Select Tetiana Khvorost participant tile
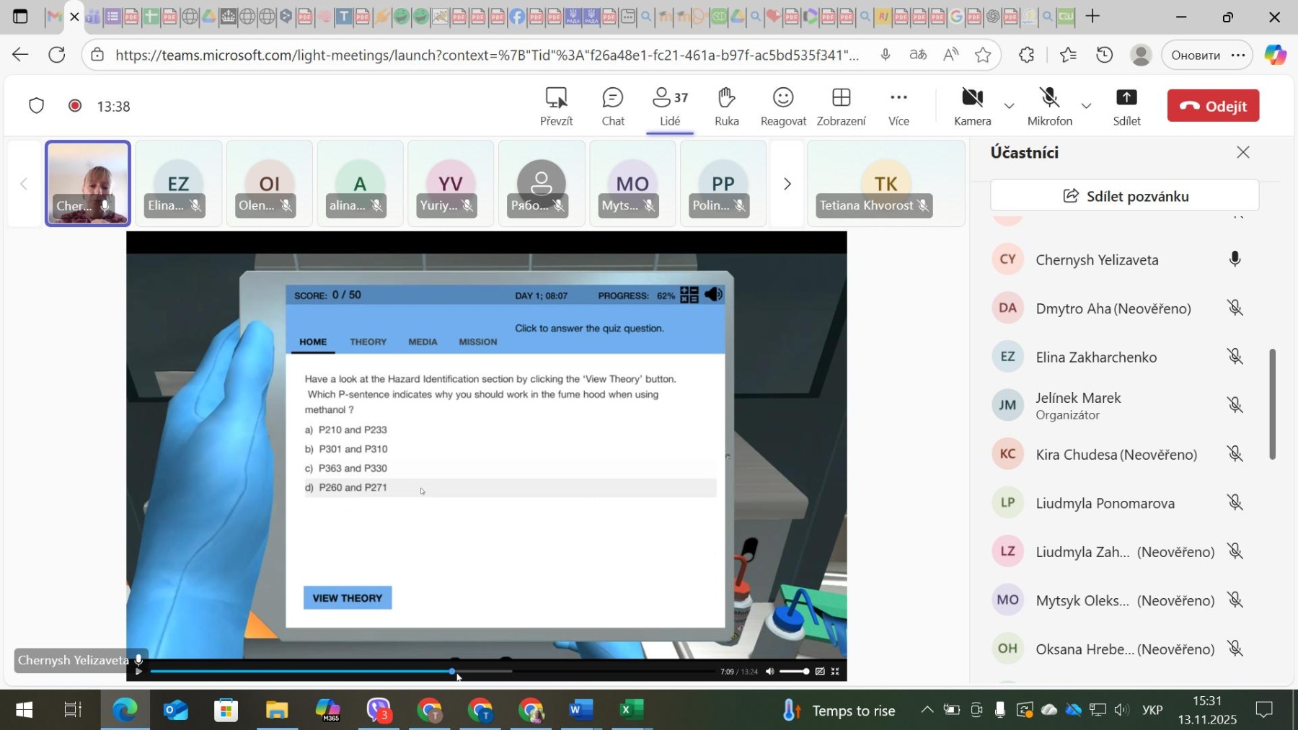The image size is (1298, 730). (x=885, y=184)
